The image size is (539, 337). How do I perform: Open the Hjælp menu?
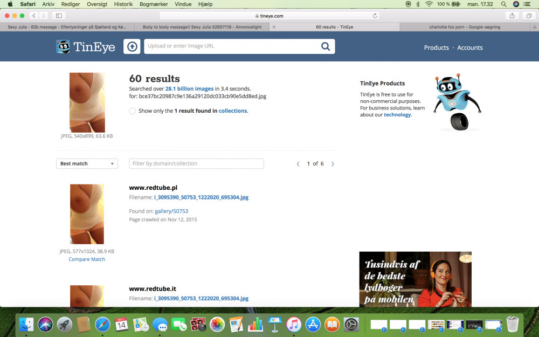(x=205, y=4)
